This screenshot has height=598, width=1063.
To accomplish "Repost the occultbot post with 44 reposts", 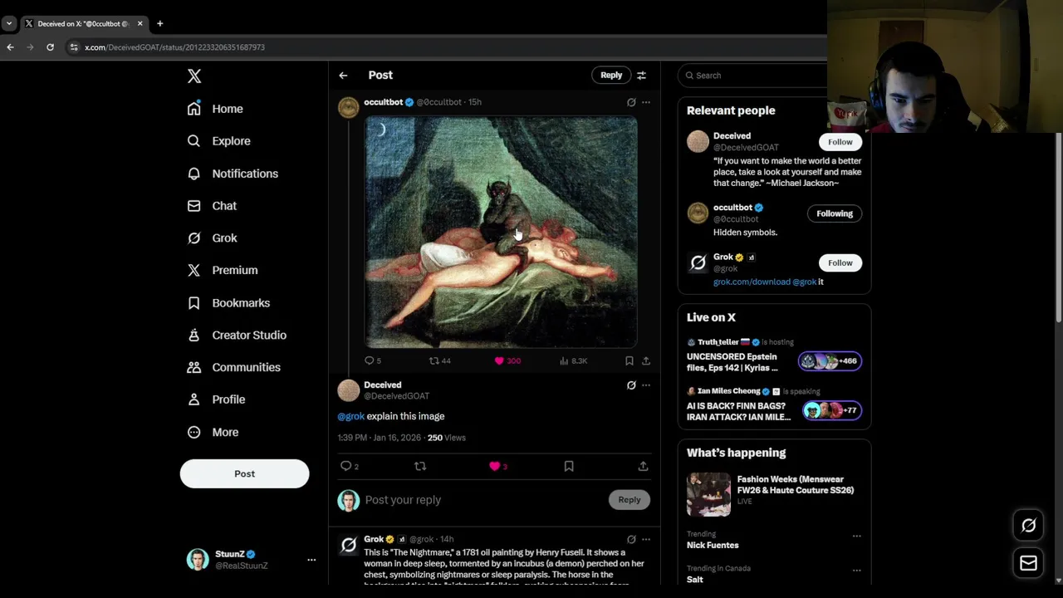I will click(439, 360).
